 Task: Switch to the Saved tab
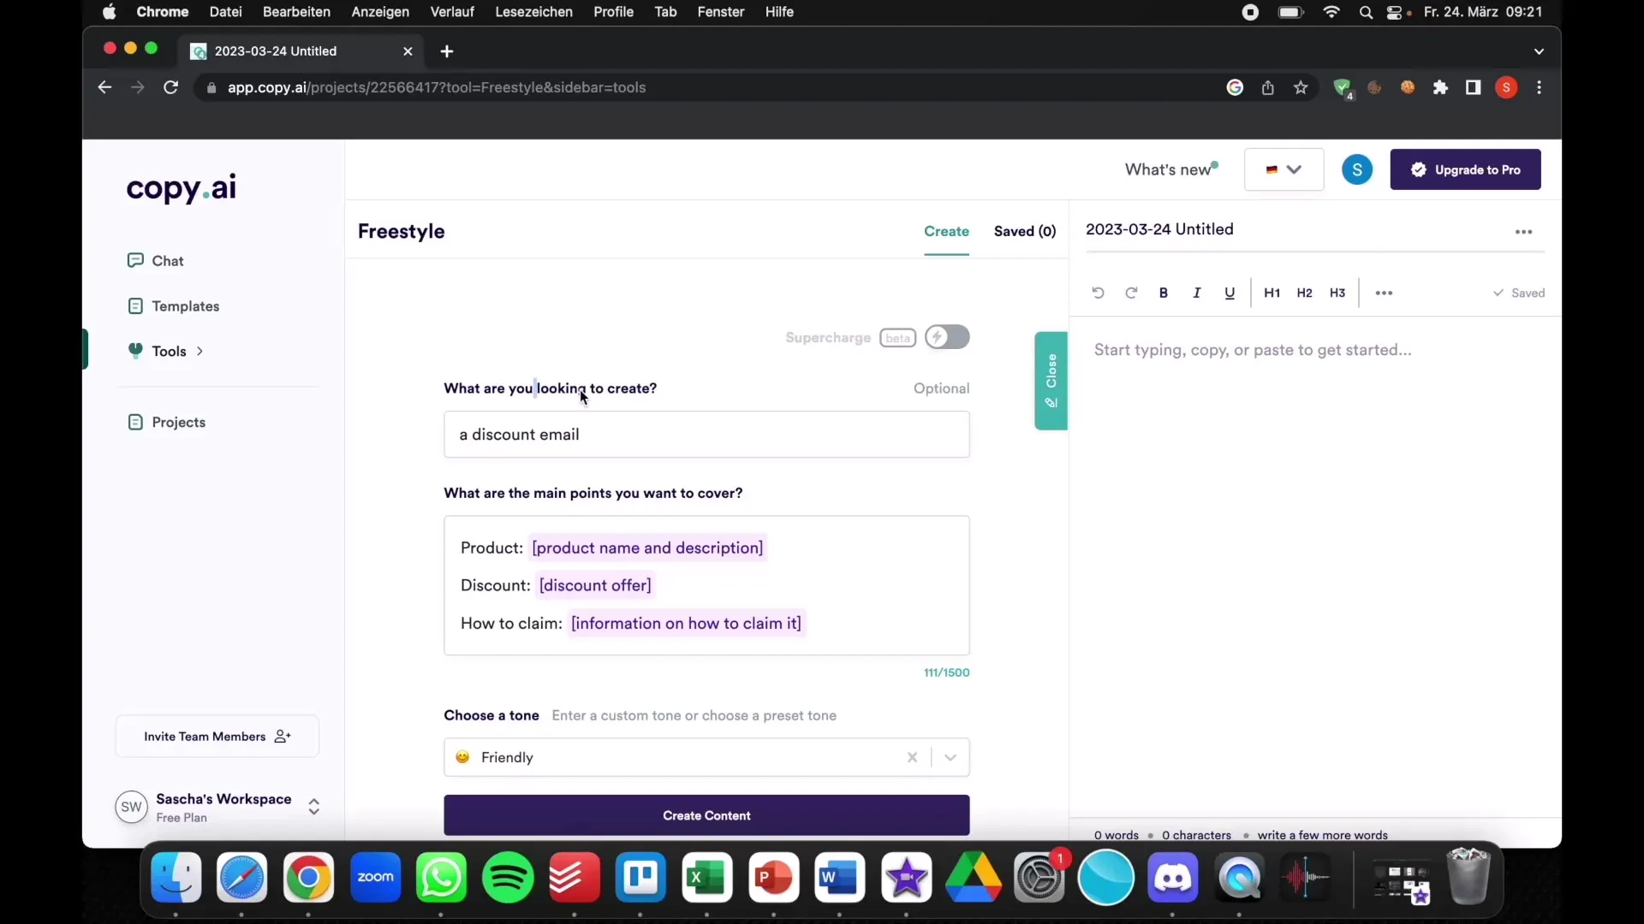(x=1024, y=230)
